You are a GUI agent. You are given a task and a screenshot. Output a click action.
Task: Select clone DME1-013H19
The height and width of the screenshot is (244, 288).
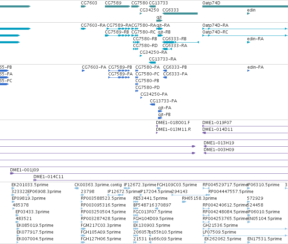pyautogui.click(x=219, y=143)
